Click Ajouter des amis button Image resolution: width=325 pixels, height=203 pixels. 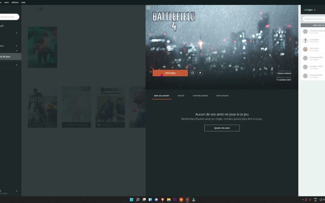pos(222,128)
